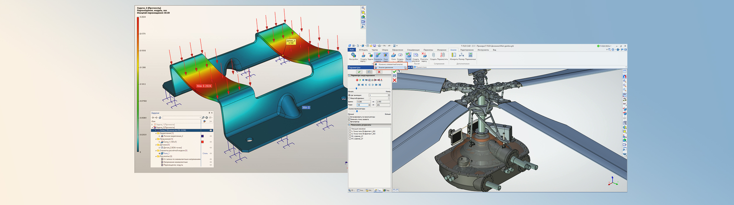Enable the Автоповтор checkbox
734x205 pixels.
point(349,122)
